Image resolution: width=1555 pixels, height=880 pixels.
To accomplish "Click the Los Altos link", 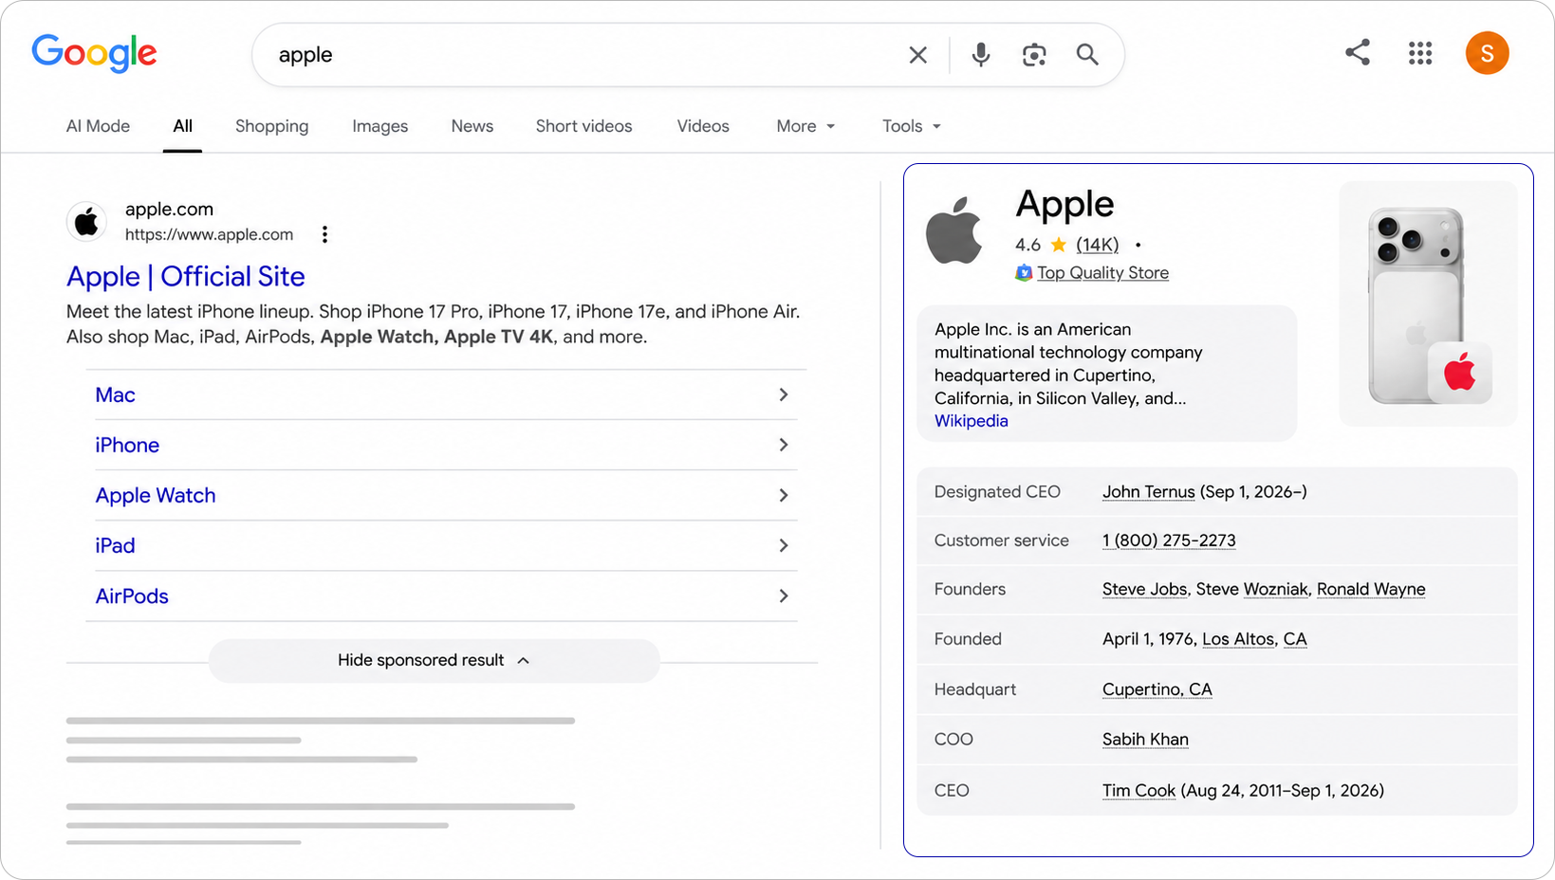I will 1238,639.
